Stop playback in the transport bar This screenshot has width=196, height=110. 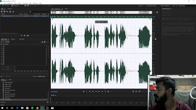coord(84,91)
